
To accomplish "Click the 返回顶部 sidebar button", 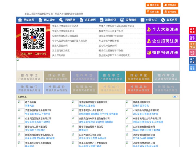I will click(x=192, y=68).
